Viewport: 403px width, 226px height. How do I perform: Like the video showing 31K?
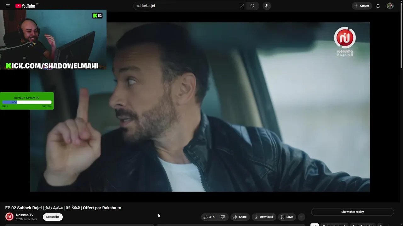[x=209, y=217]
